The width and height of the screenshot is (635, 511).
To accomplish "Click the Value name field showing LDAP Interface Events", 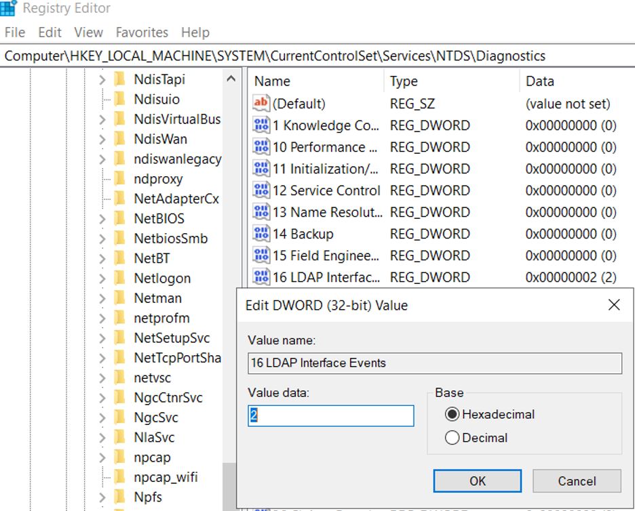I will pyautogui.click(x=435, y=363).
